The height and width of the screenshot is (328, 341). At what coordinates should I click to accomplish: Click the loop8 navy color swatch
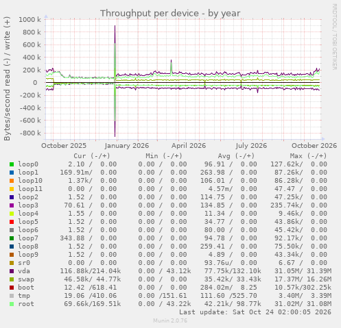coord(12,247)
